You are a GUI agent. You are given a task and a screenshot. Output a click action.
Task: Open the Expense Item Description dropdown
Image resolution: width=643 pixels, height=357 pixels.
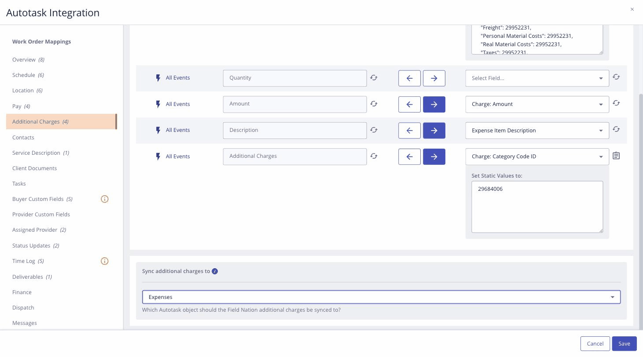click(537, 131)
